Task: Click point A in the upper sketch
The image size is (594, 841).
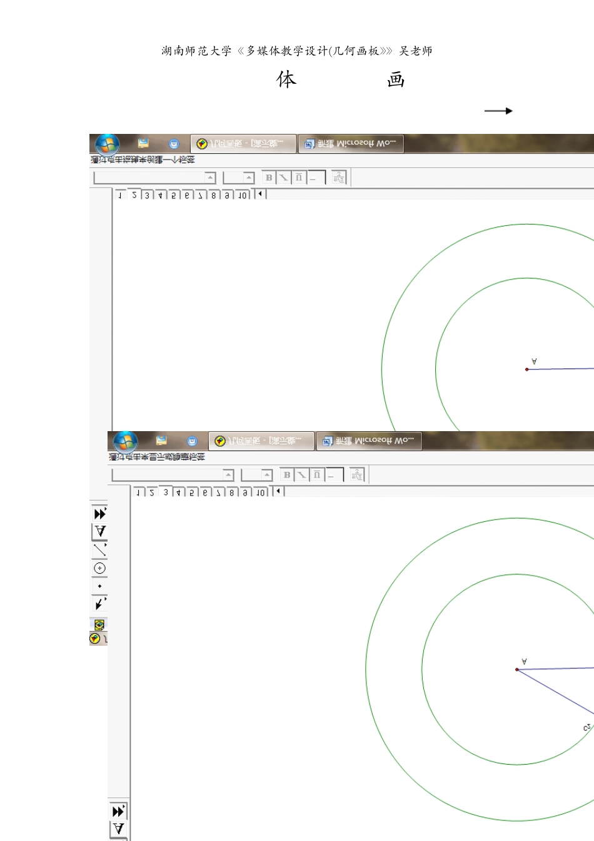Action: [x=527, y=369]
